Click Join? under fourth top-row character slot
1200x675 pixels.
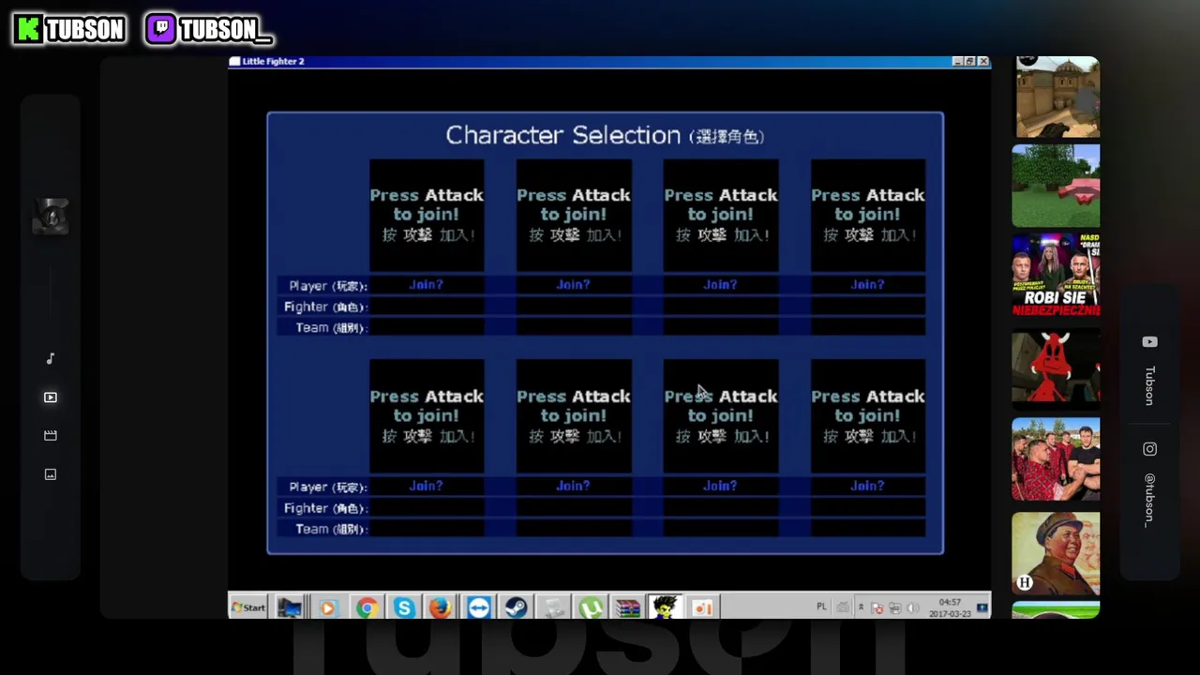(x=867, y=285)
